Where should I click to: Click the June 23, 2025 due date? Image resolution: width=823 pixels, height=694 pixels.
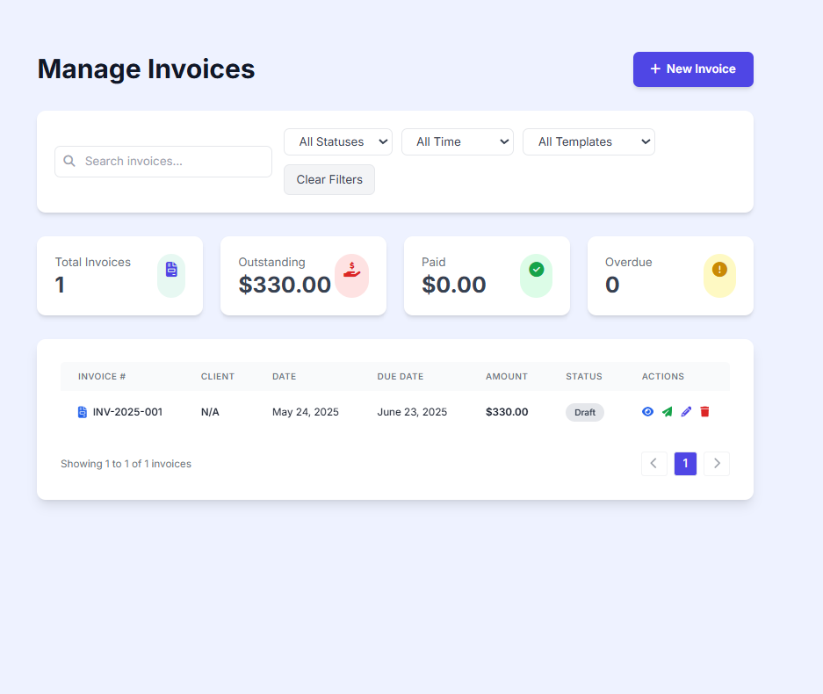(x=412, y=412)
